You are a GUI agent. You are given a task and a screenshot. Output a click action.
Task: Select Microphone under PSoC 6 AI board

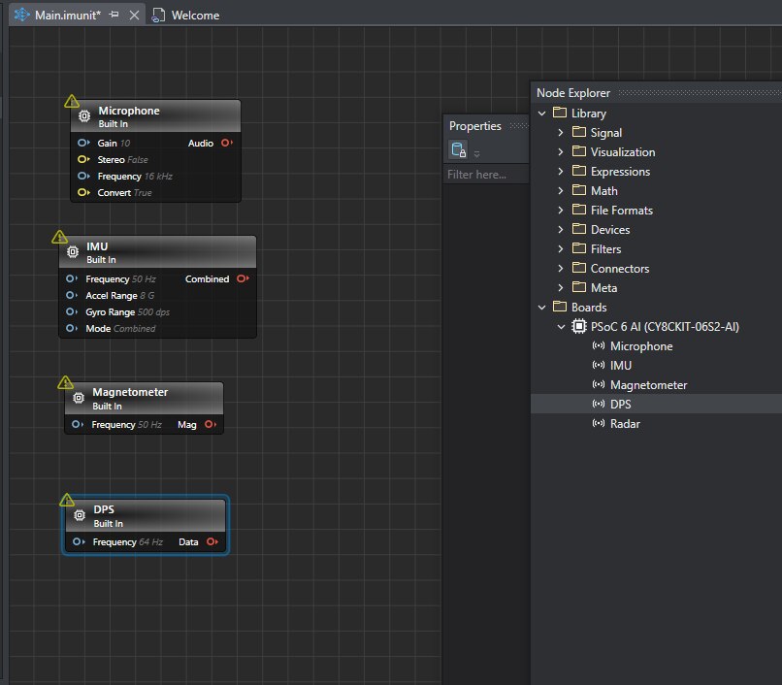641,346
